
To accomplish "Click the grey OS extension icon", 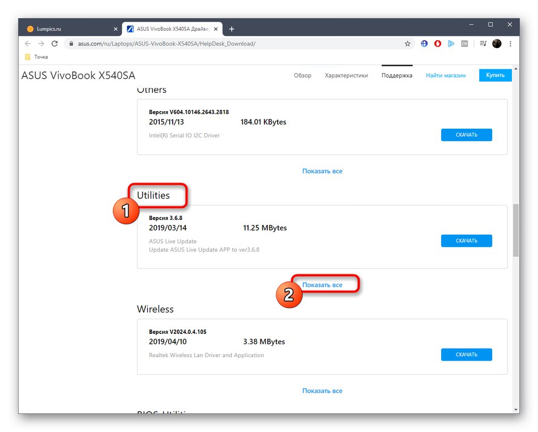I will [464, 43].
